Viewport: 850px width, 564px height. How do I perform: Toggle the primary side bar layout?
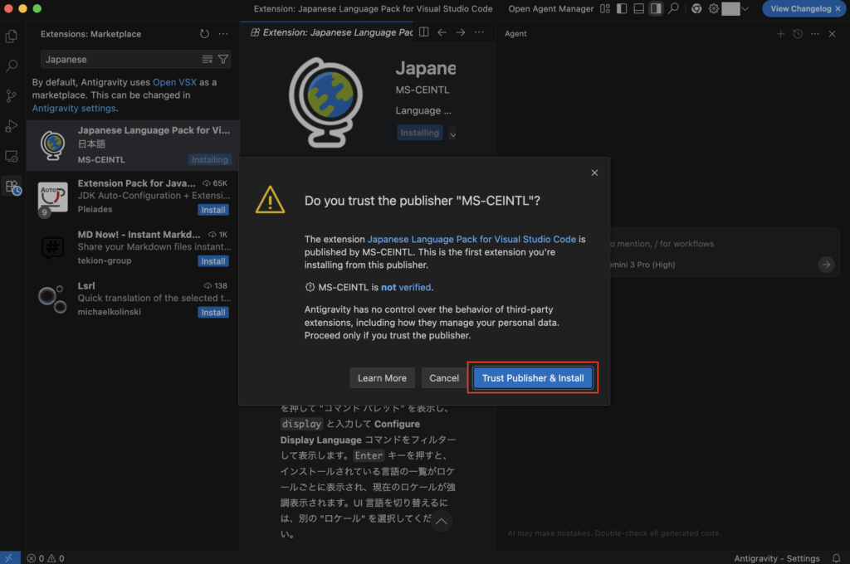point(622,8)
